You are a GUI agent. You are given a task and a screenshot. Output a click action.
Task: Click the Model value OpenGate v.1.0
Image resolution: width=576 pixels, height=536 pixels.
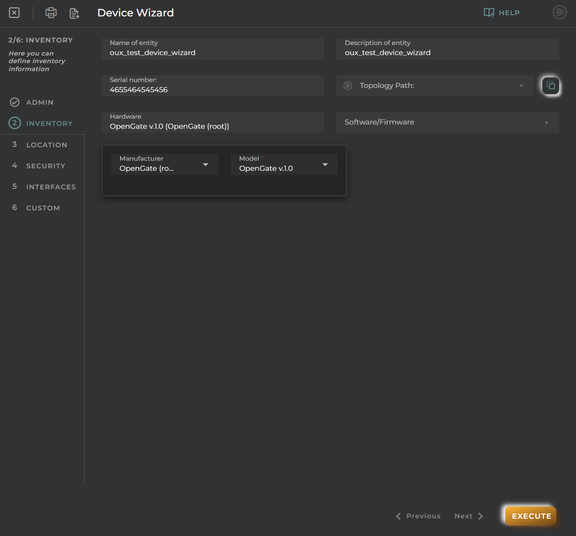coord(266,169)
